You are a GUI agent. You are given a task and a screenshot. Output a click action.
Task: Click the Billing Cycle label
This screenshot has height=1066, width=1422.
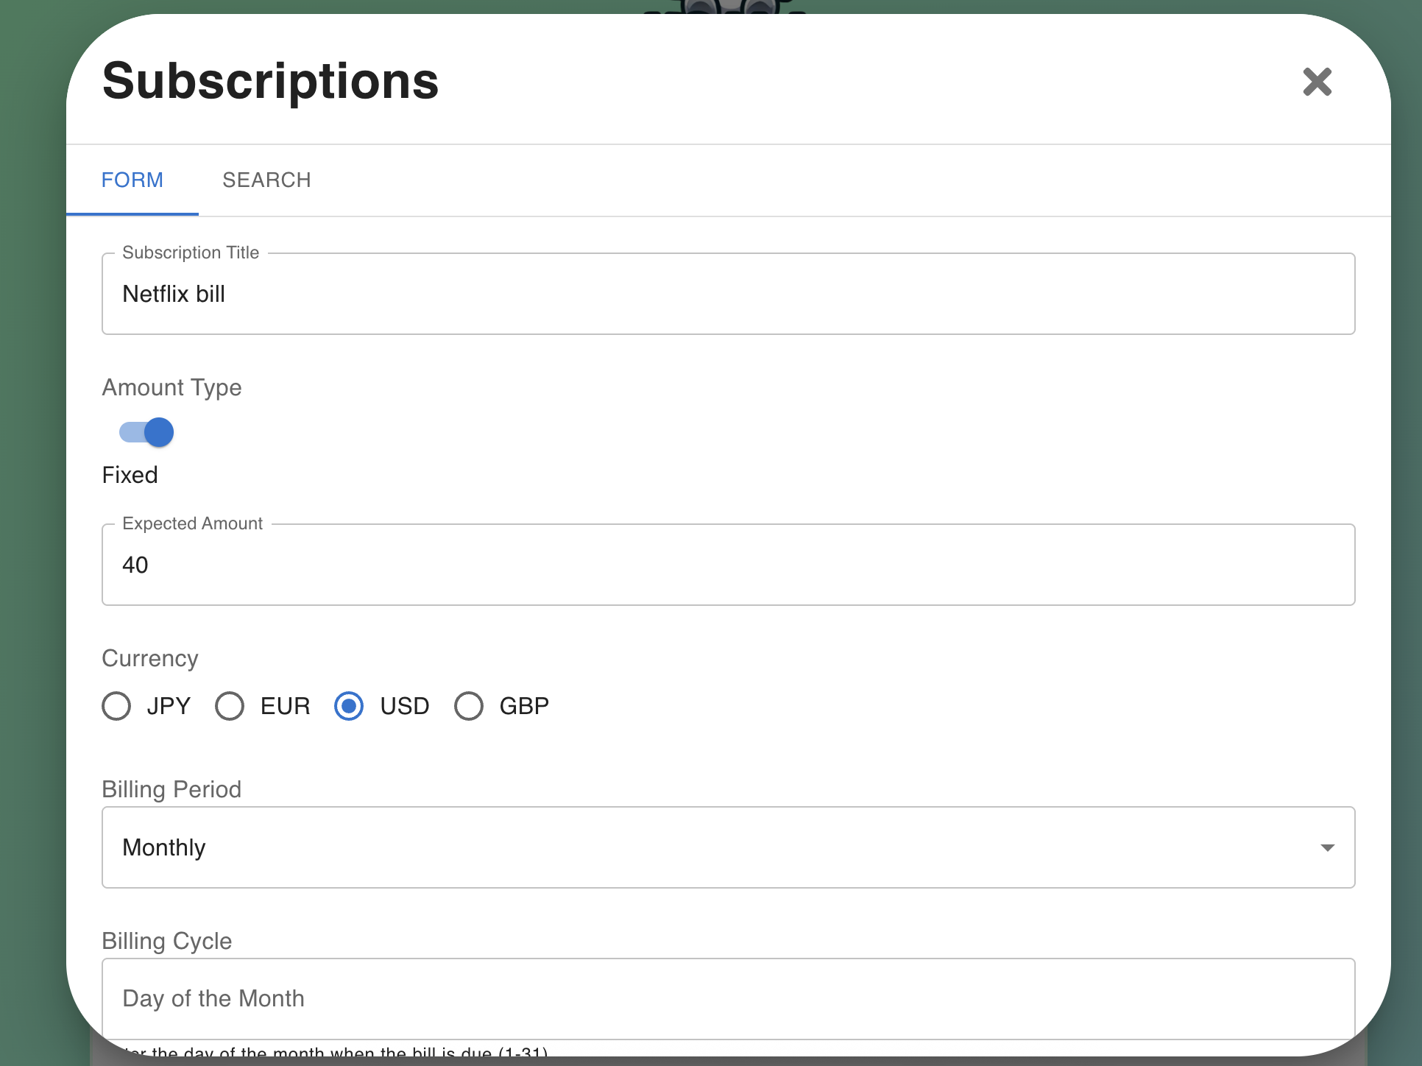(167, 941)
